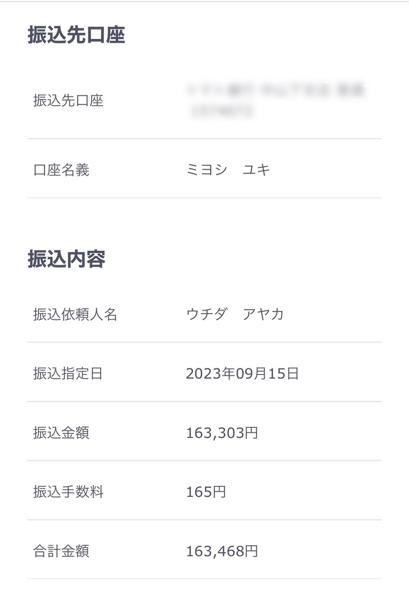Click second line of blurred account details
The image size is (409, 597).
(x=221, y=112)
